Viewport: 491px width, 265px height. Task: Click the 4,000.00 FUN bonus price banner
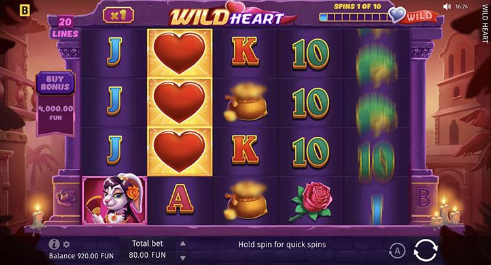tap(56, 113)
